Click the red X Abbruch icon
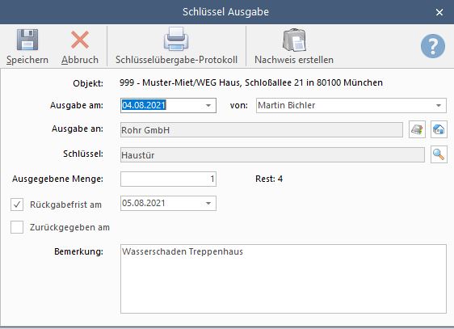 (x=80, y=40)
